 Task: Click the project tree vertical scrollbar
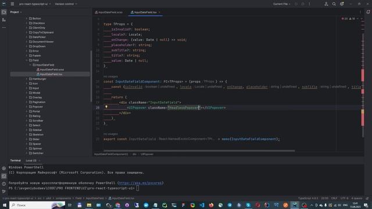click(x=91, y=76)
